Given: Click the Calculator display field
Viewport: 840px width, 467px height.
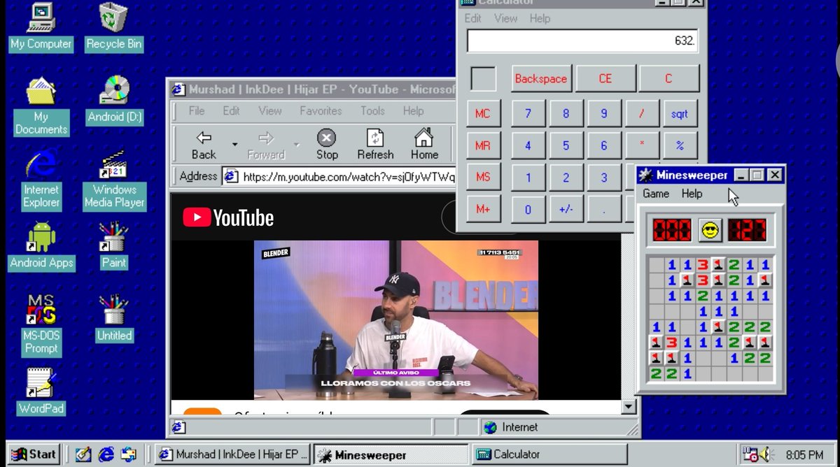Looking at the screenshot, I should click(582, 41).
